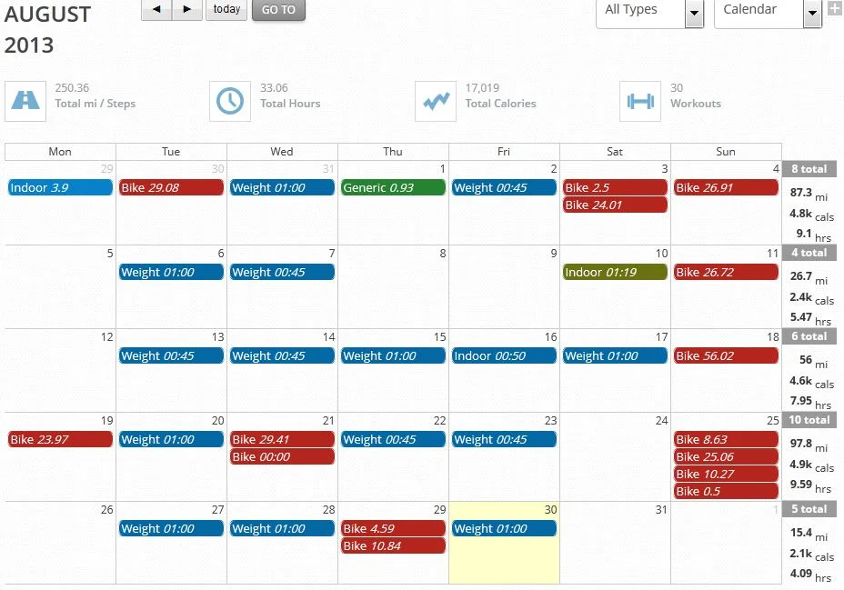Click the plus icon in top-right corner

tap(835, 8)
